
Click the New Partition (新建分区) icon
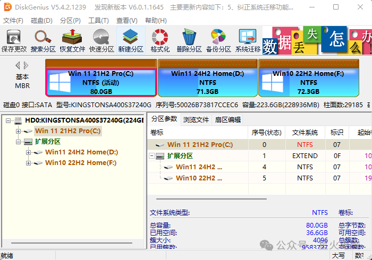pyautogui.click(x=131, y=40)
